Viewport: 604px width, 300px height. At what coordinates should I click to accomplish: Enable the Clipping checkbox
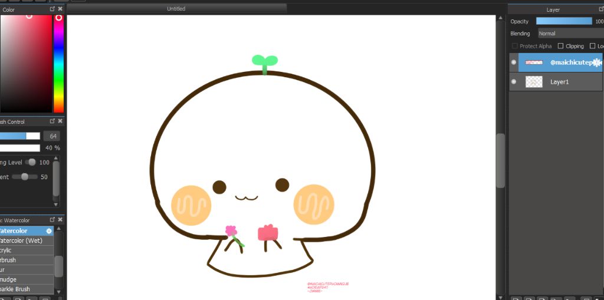point(560,46)
